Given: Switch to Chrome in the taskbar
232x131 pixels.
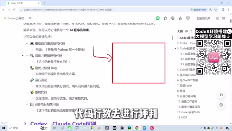Looking at the screenshot, I should point(137,128).
